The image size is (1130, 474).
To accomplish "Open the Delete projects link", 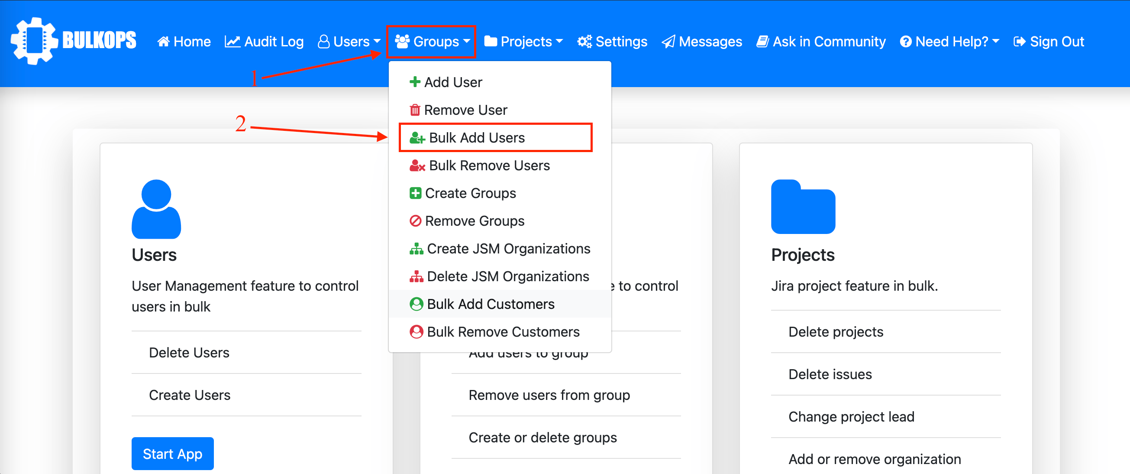I will click(x=835, y=332).
